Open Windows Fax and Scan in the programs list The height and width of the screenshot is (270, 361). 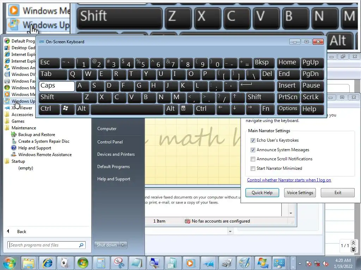point(20,81)
